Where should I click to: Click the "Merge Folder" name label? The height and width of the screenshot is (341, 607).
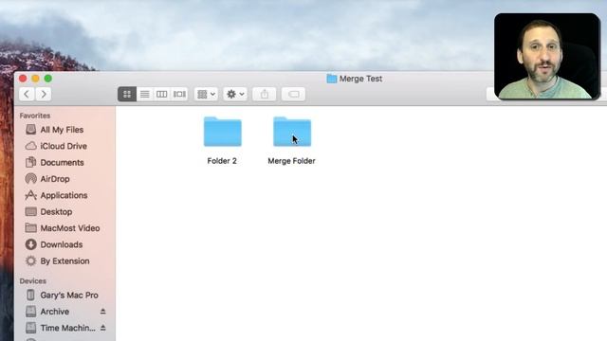[x=291, y=161]
